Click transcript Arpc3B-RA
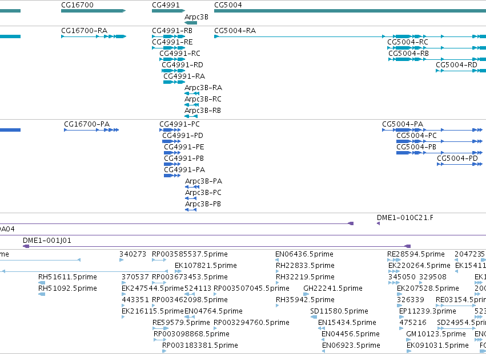The width and height of the screenshot is (486, 354). (203, 88)
